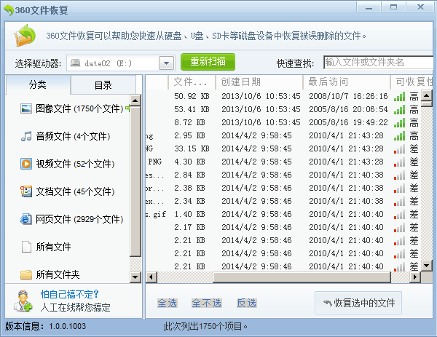Screen dimensions: 437x337
Task: Select the date02 (E:) drive combo box
Action: tap(121, 63)
